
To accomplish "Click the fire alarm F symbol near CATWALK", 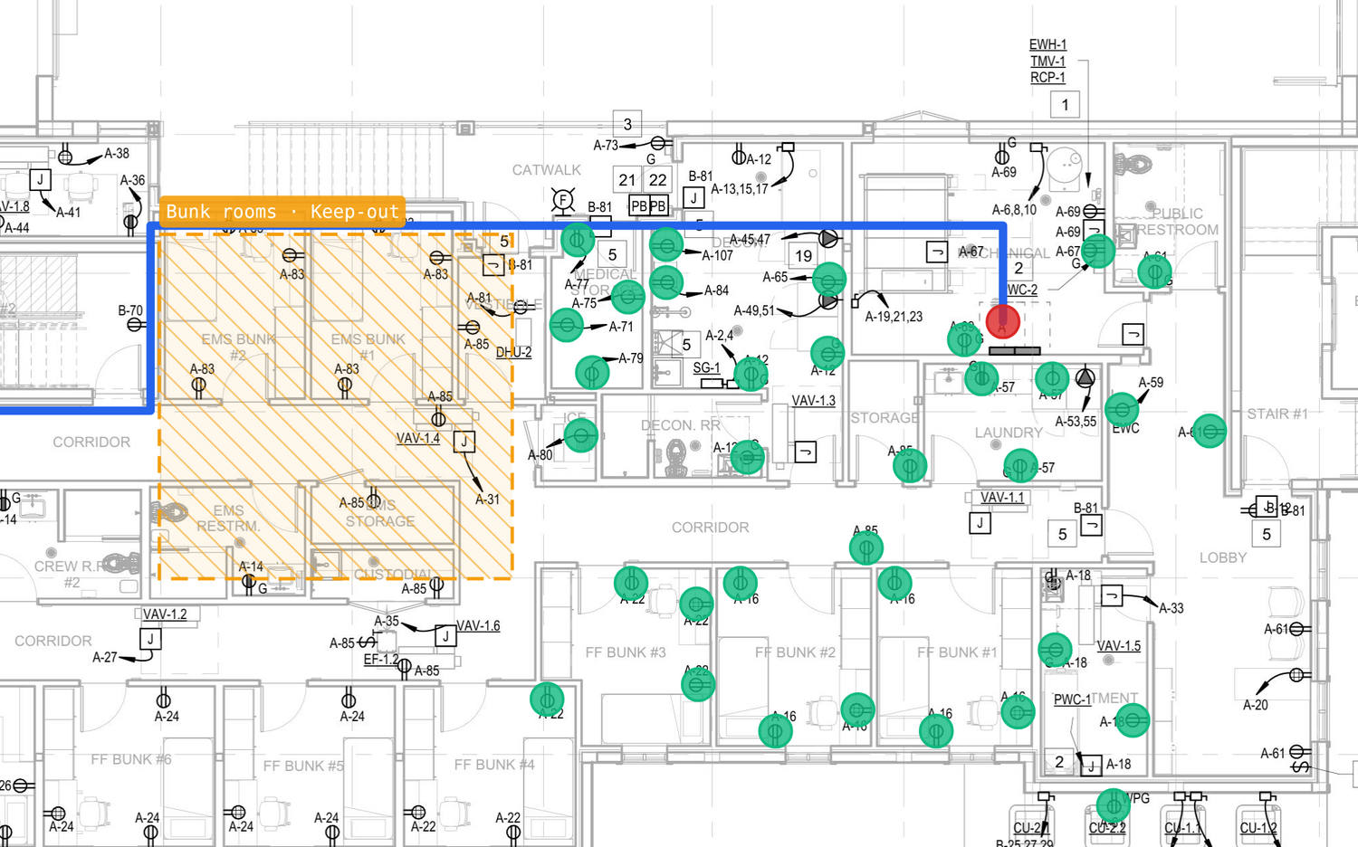I will [x=563, y=200].
